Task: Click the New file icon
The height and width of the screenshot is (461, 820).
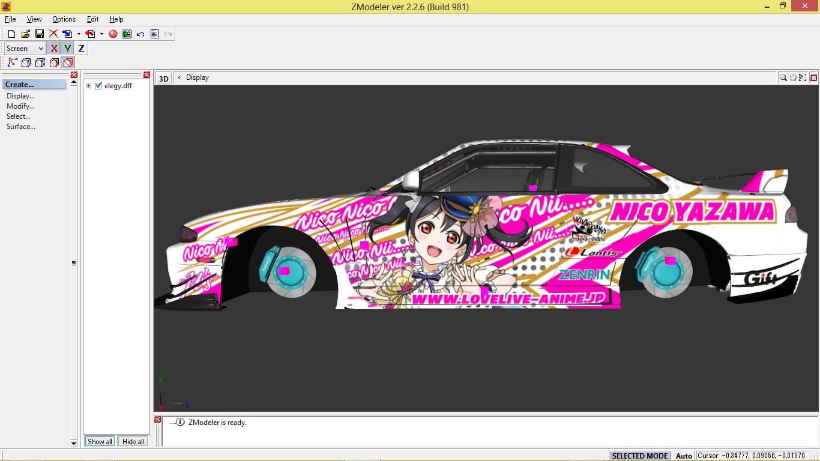Action: [x=11, y=34]
